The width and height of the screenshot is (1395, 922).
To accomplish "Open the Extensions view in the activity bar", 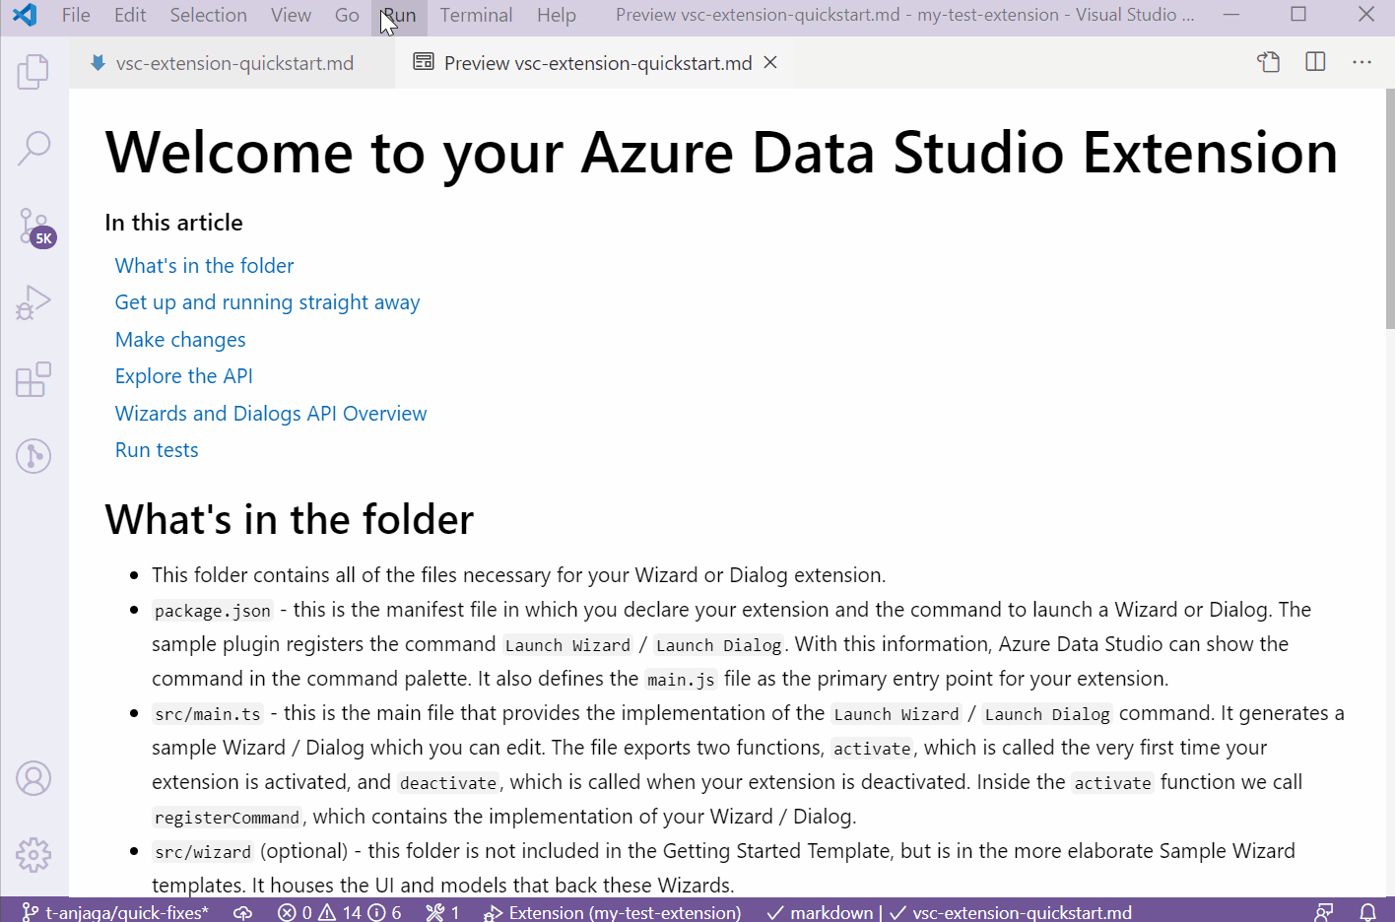I will pyautogui.click(x=33, y=378).
